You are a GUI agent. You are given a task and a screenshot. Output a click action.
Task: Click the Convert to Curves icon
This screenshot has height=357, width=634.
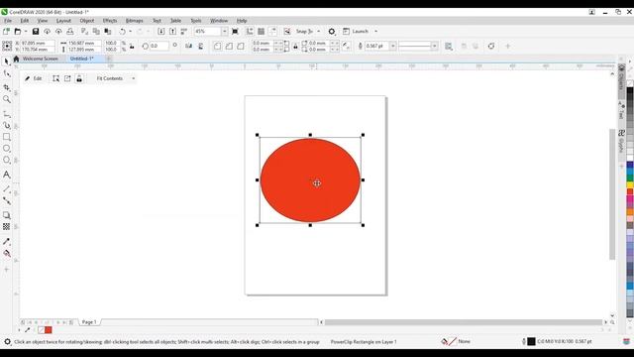point(491,47)
